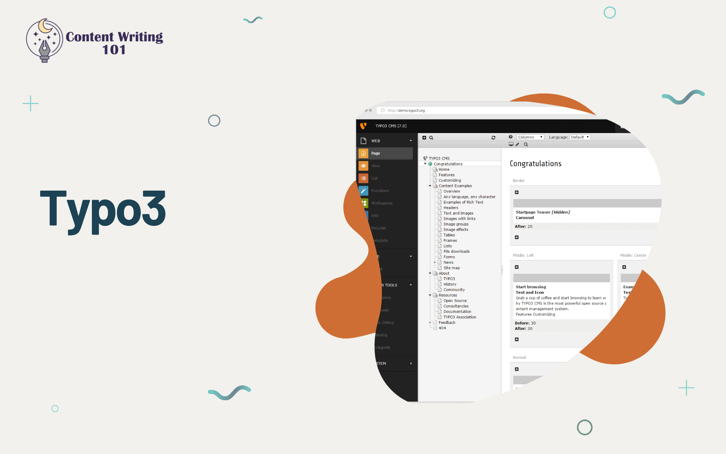Viewport: 726px width, 454px height.
Task: Select Overview page in tree
Action: 452,191
